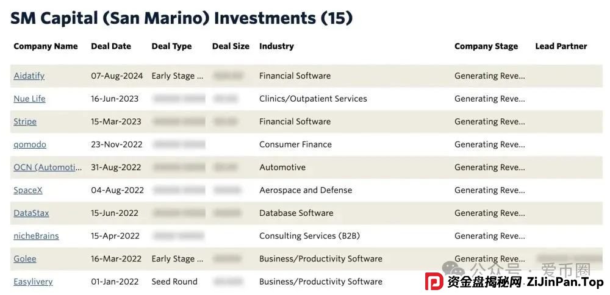Click the Company Stage column header
The image size is (610, 295).
pyautogui.click(x=486, y=46)
